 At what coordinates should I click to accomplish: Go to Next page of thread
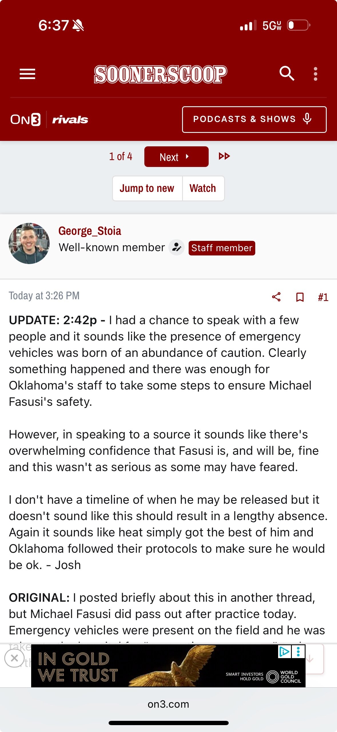[x=176, y=157]
